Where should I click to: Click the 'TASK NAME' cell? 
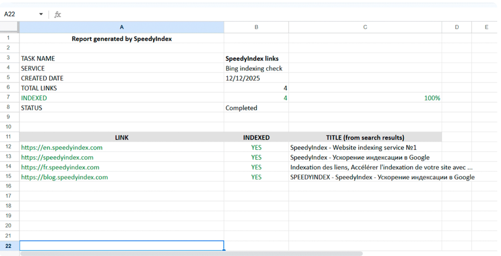tap(121, 58)
